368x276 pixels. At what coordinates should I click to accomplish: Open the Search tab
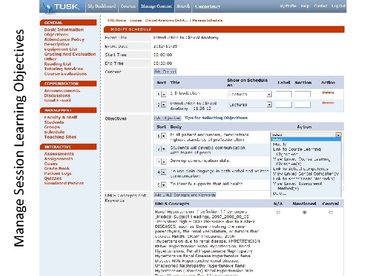pyautogui.click(x=183, y=6)
